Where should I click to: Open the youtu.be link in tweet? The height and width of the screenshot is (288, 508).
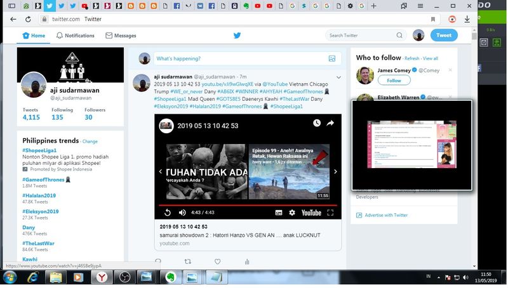point(227,84)
